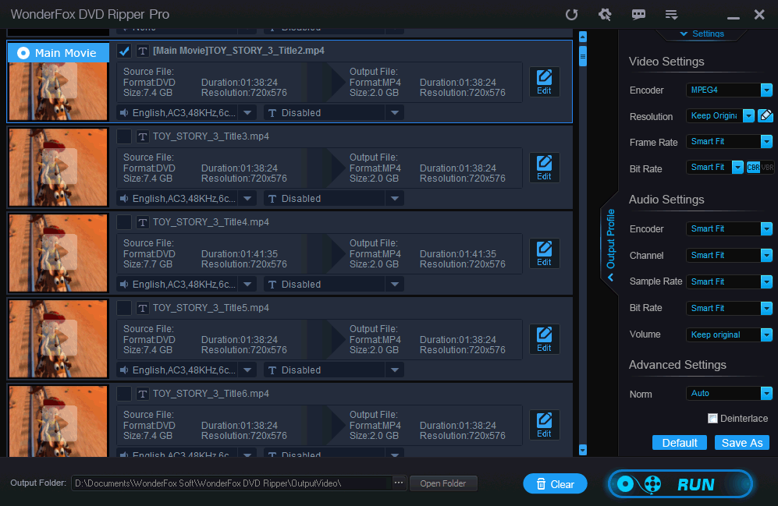Open the menu list icon in title bar
This screenshot has height=506, width=778.
click(671, 15)
